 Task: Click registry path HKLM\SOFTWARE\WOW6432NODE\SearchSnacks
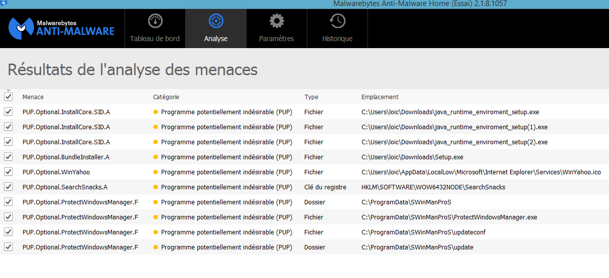click(433, 187)
